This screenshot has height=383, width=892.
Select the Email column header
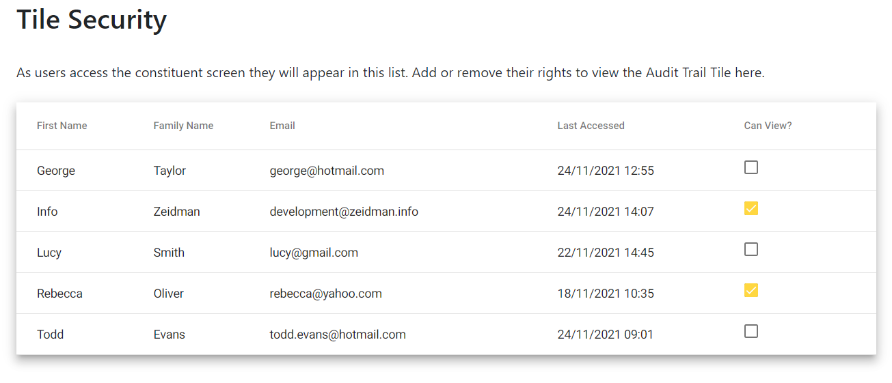click(282, 126)
